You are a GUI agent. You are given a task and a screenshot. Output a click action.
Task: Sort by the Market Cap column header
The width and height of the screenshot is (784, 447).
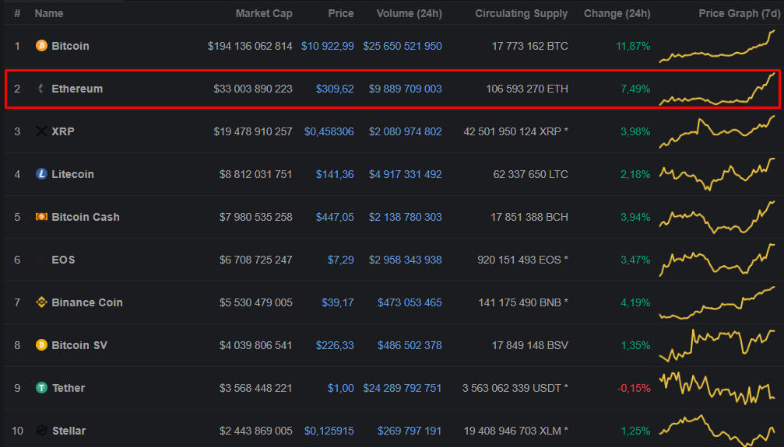(264, 13)
